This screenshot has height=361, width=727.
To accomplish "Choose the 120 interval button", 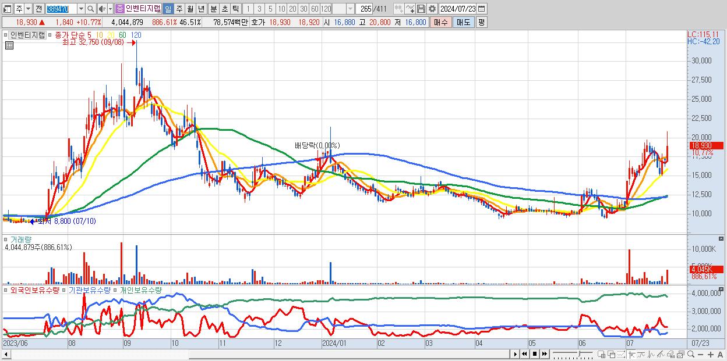I will (326, 9).
